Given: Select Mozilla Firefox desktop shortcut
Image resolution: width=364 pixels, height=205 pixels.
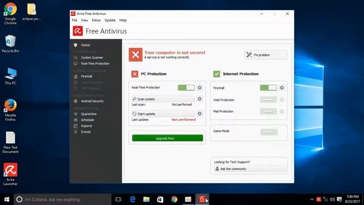Looking at the screenshot, I should 10,110.
